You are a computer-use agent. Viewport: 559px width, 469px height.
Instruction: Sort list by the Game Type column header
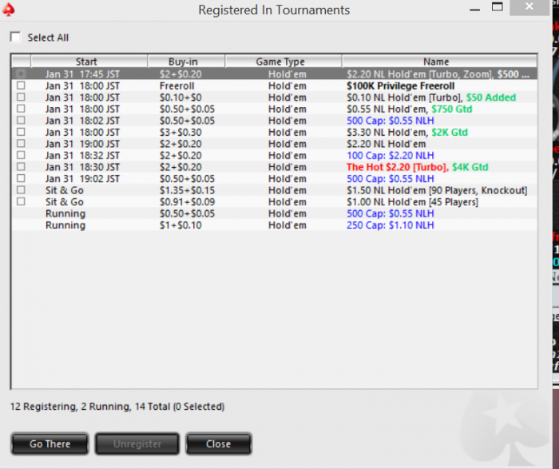(283, 62)
